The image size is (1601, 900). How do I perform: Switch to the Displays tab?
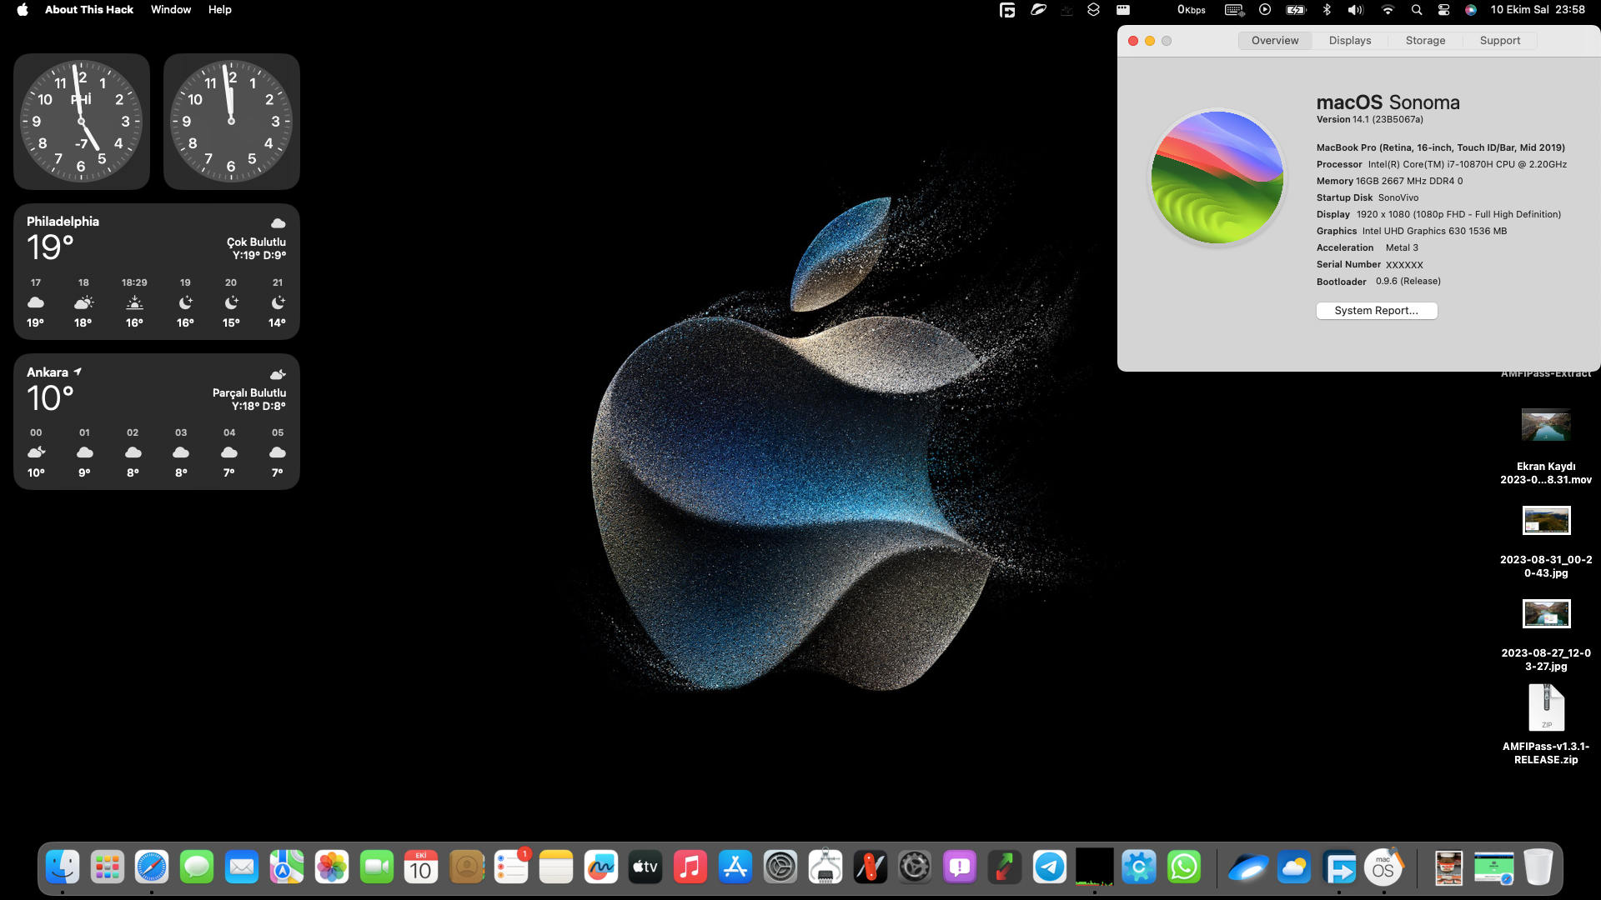[1350, 40]
